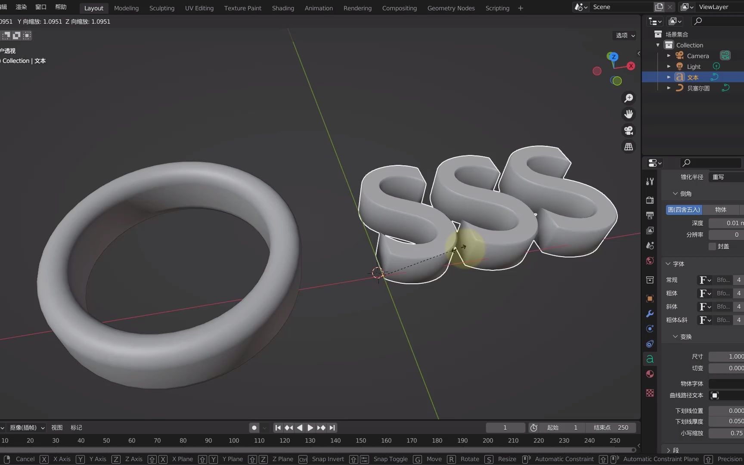Image resolution: width=744 pixels, height=465 pixels.
Task: Select the Texture properties tab
Action: point(650,393)
